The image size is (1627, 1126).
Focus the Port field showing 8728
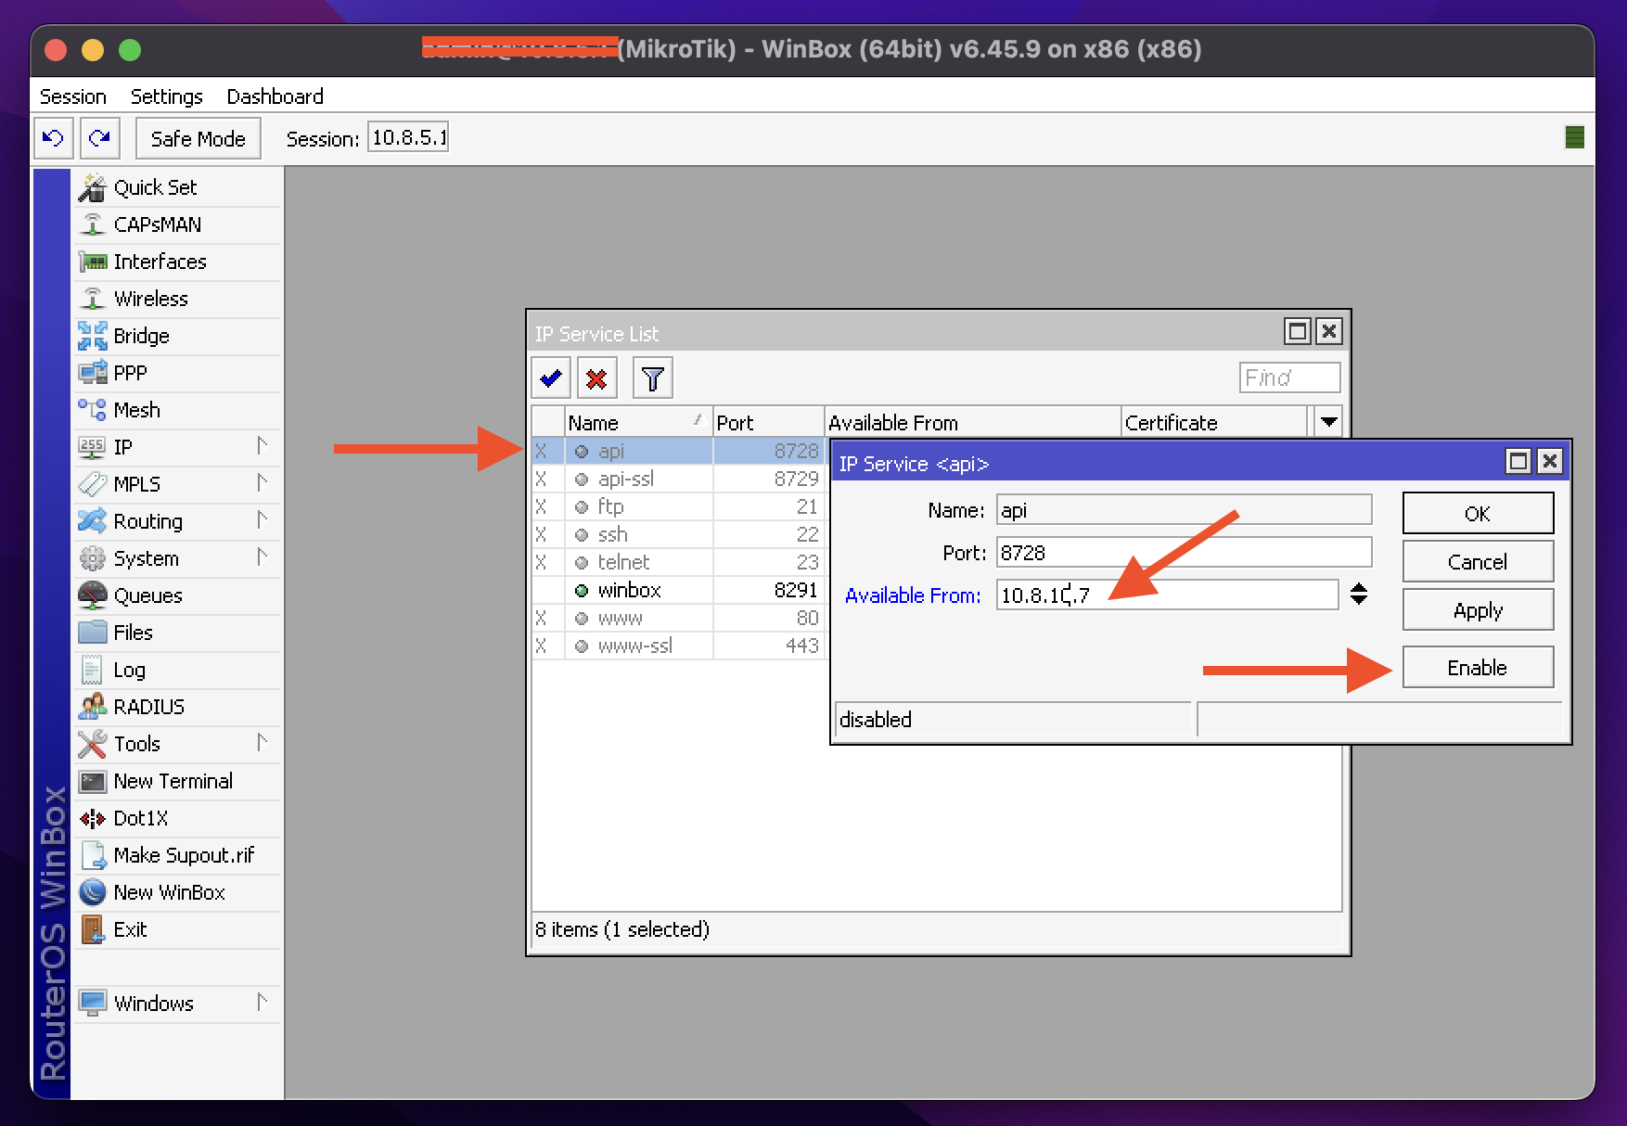point(1184,552)
